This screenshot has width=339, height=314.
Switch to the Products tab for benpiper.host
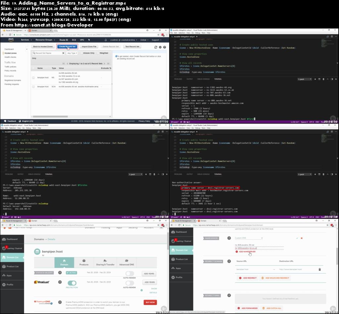[84, 263]
